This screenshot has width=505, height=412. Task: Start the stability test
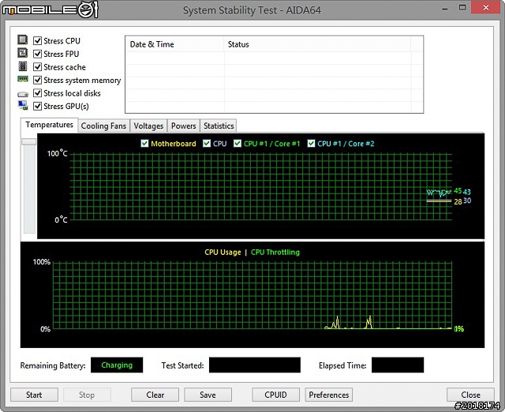click(x=34, y=395)
